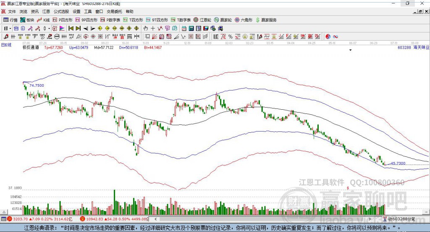Click Shanghai index 3203.70 status entry
The width and height of the screenshot is (430, 232).
pyautogui.click(x=41, y=219)
